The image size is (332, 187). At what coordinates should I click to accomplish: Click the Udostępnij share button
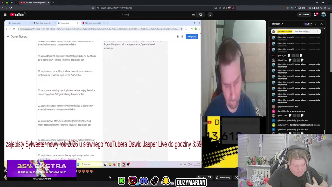click(223, 177)
